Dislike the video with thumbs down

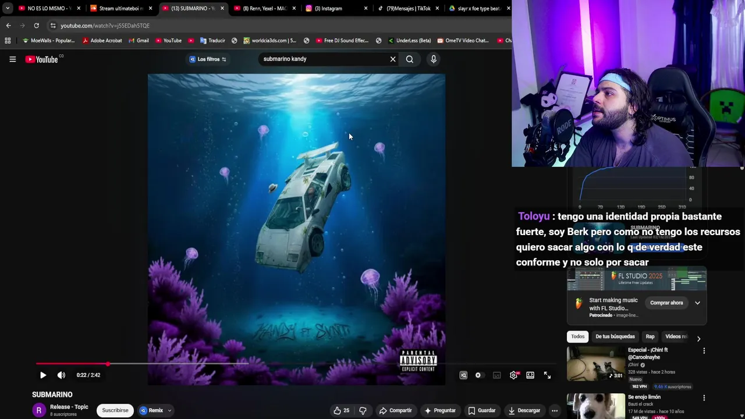[363, 410]
